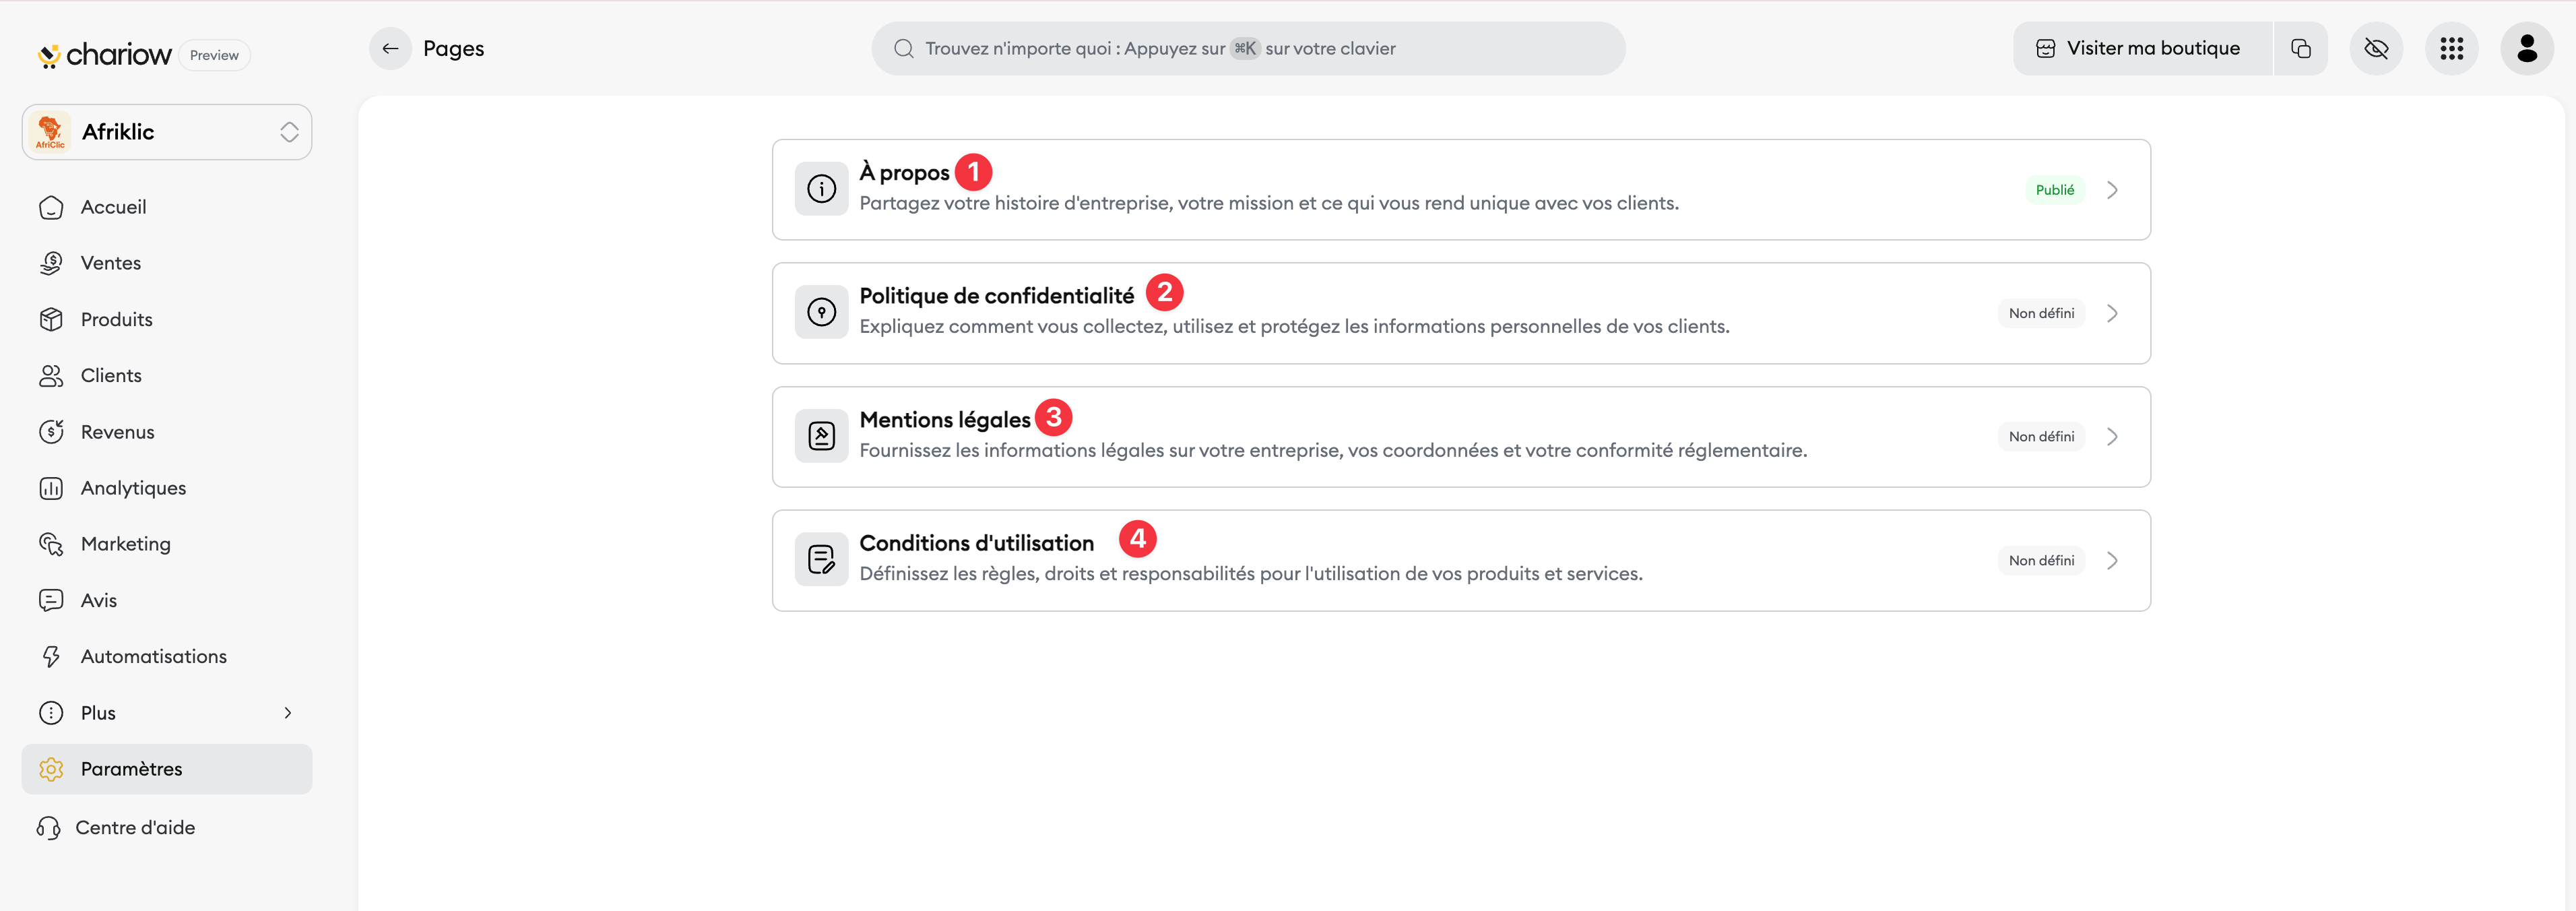Screen dimensions: 2576x911
Task: Open Visiter ma boutique
Action: pyautogui.click(x=2142, y=48)
